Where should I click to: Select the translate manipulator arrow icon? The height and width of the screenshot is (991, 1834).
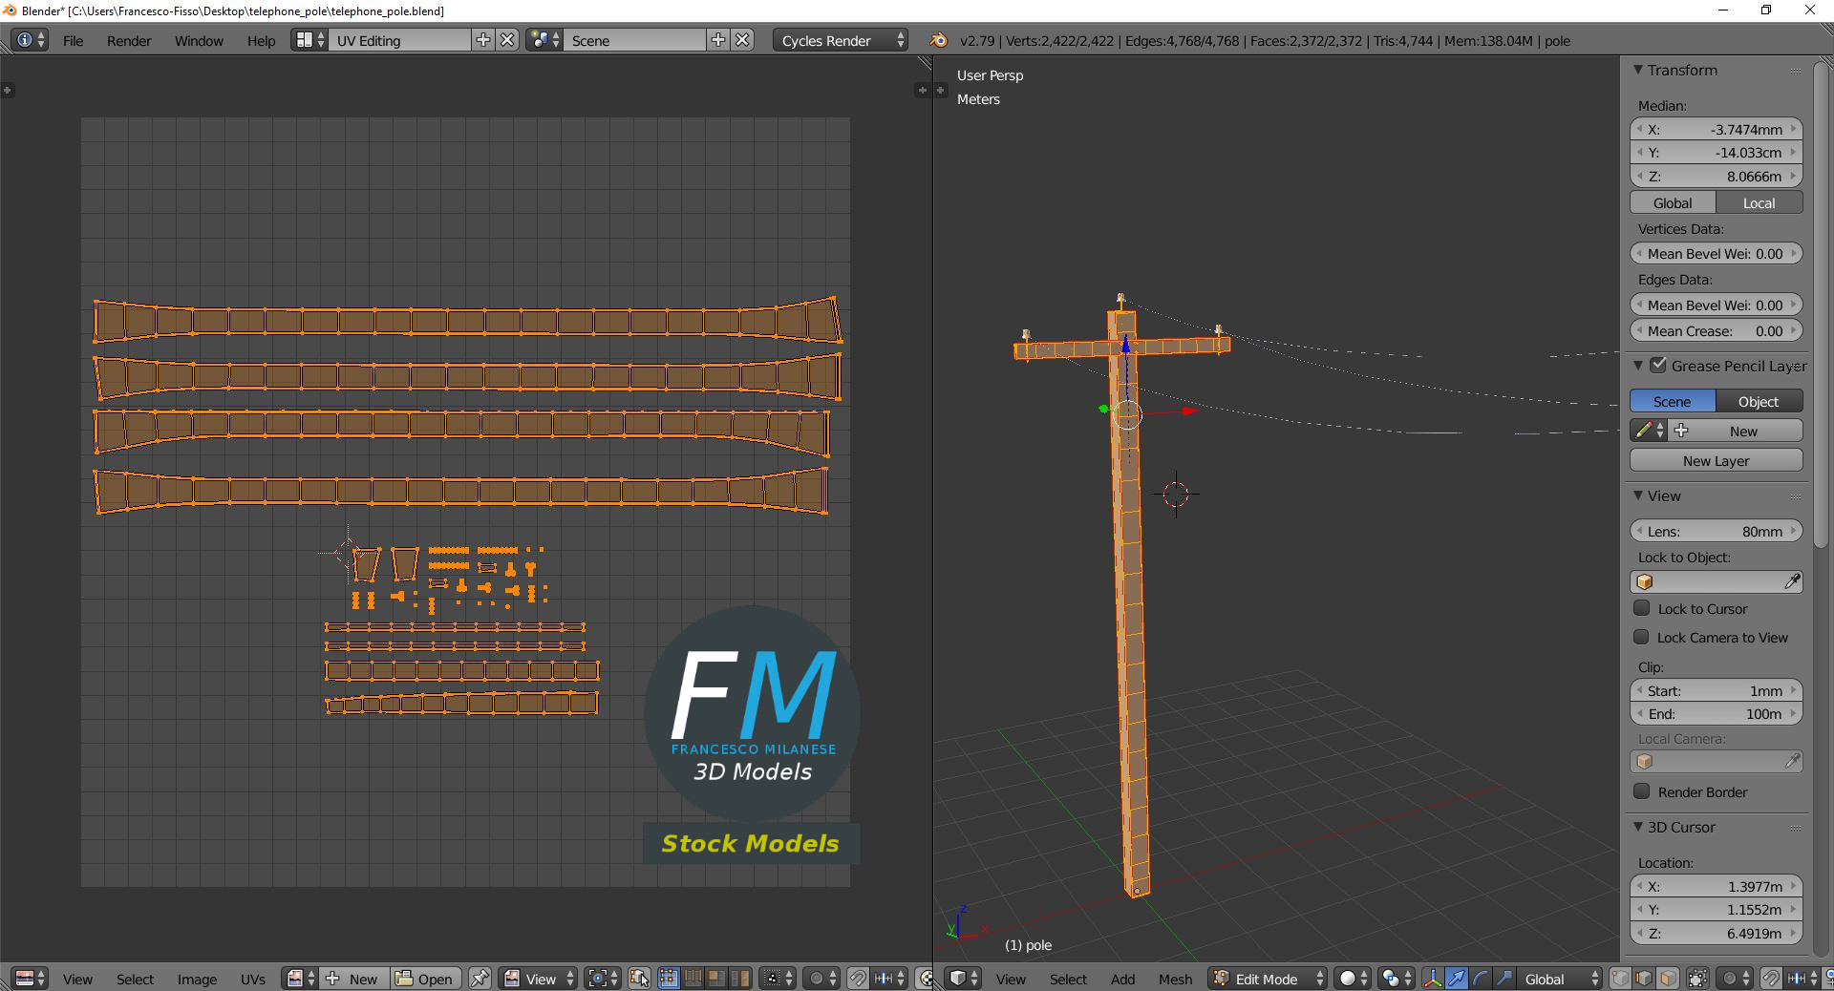(x=1457, y=979)
